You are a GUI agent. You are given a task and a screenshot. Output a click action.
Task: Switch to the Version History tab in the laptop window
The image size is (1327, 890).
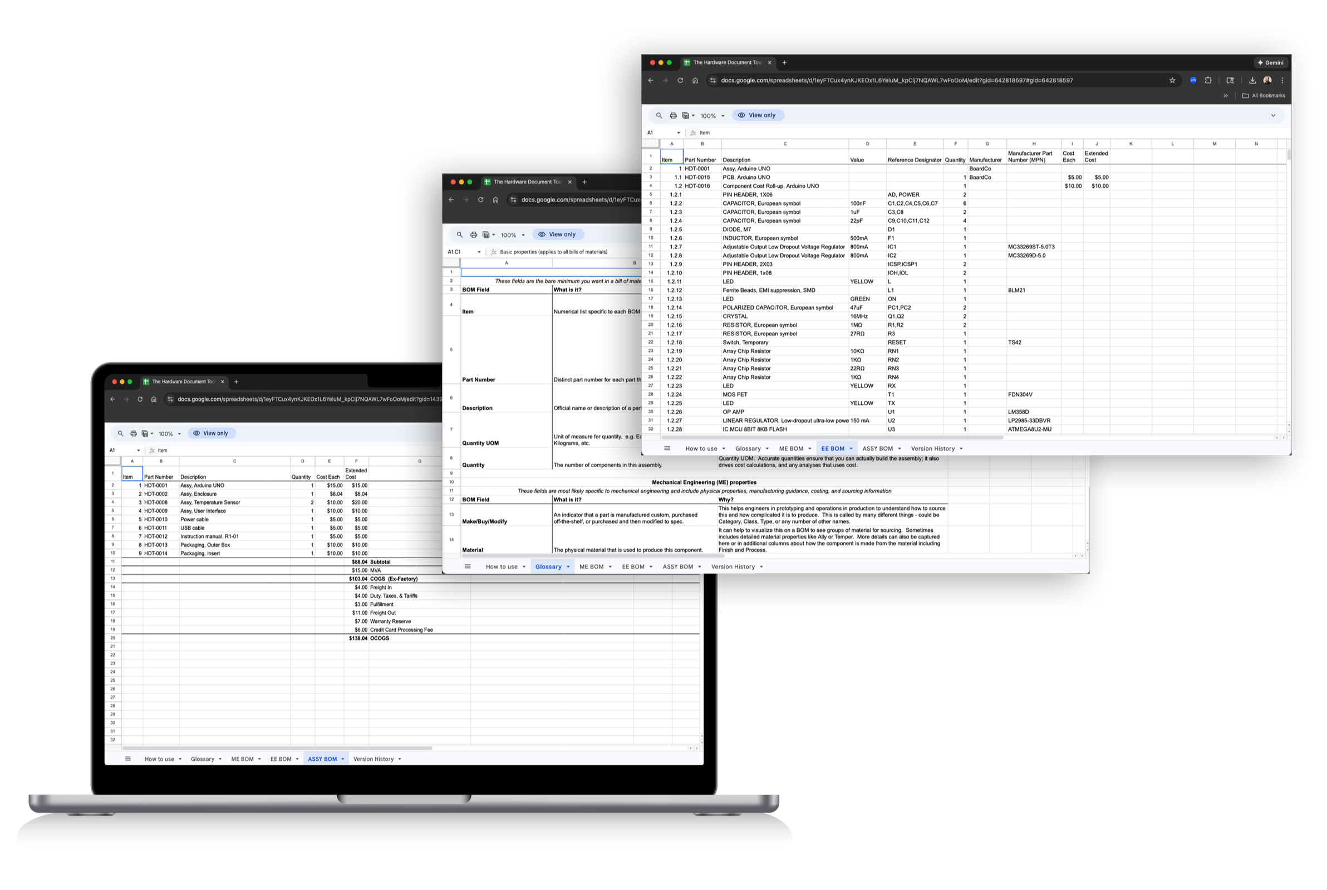point(373,759)
